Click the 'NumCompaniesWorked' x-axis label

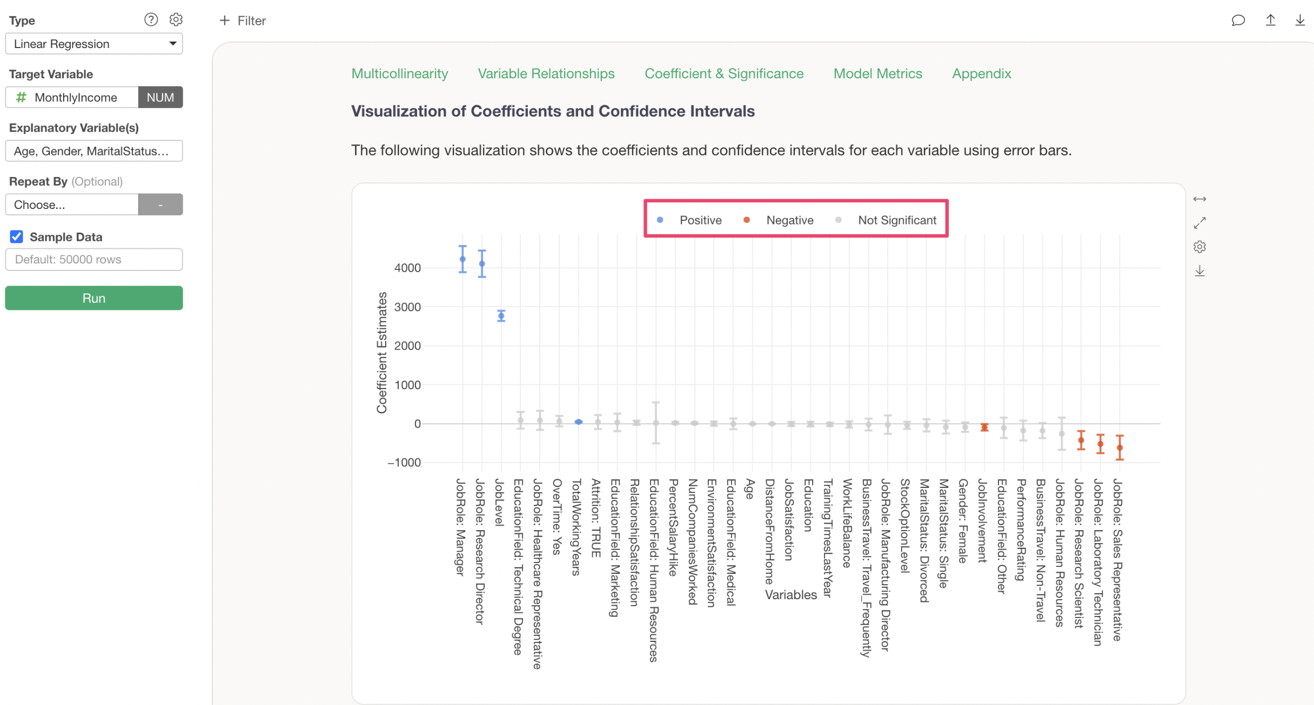click(x=693, y=541)
